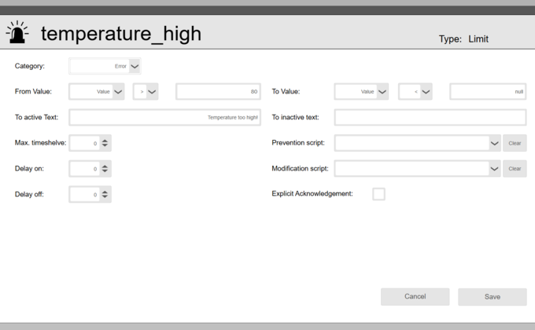Viewport: 535px width, 330px height.
Task: Click the Type: Limit label
Action: (463, 39)
